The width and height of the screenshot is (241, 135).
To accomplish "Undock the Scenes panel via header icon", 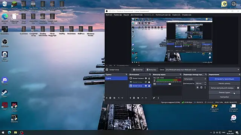I will 127,75.
